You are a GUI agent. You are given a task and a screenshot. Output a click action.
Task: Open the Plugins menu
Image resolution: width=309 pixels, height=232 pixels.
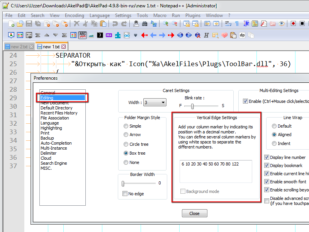tap(193, 15)
